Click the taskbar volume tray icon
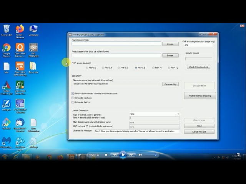The height and width of the screenshot is (184, 246). click(x=228, y=158)
